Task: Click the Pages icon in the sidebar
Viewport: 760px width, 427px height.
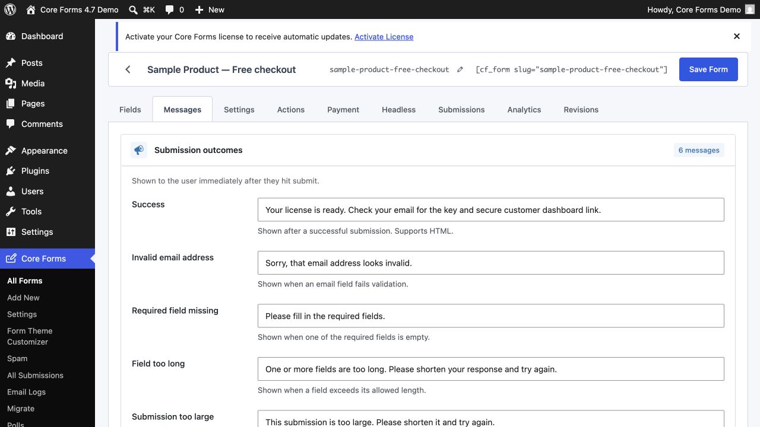Action: click(x=11, y=104)
